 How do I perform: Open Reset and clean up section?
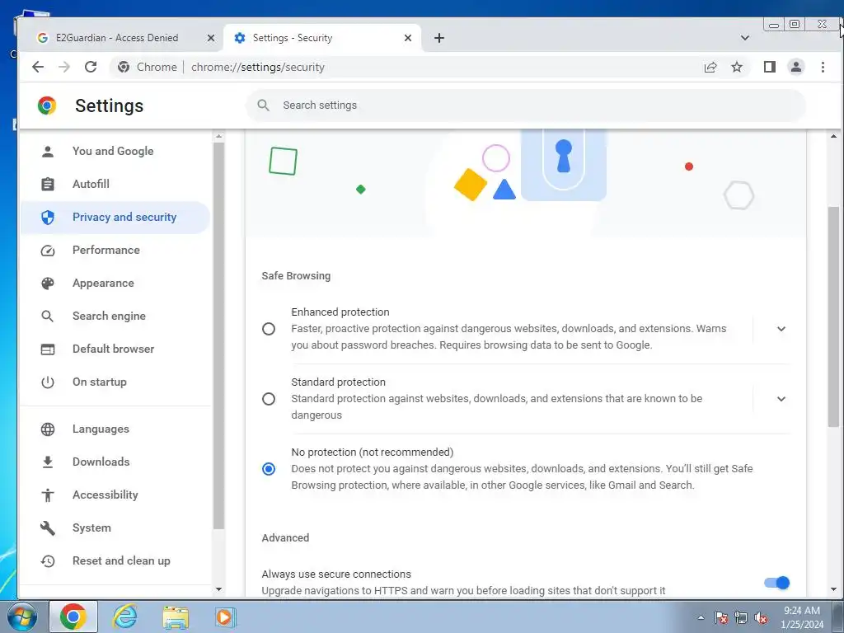(115, 560)
